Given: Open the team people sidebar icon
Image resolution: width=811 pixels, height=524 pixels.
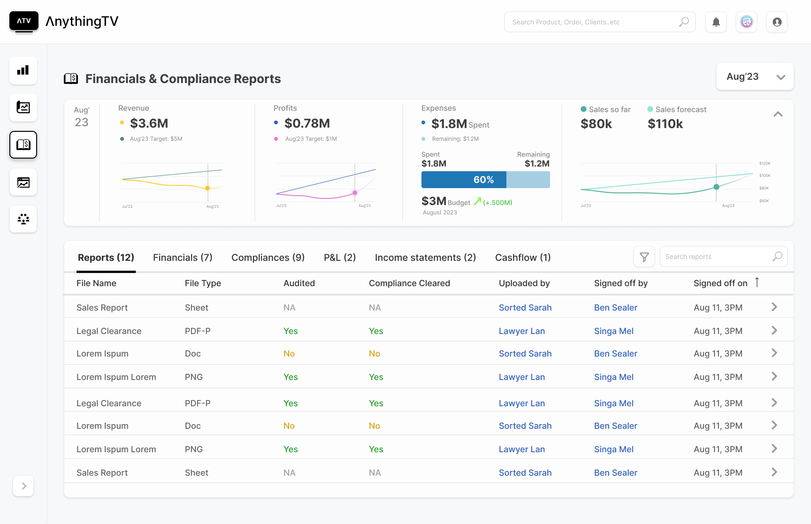Looking at the screenshot, I should pos(23,219).
